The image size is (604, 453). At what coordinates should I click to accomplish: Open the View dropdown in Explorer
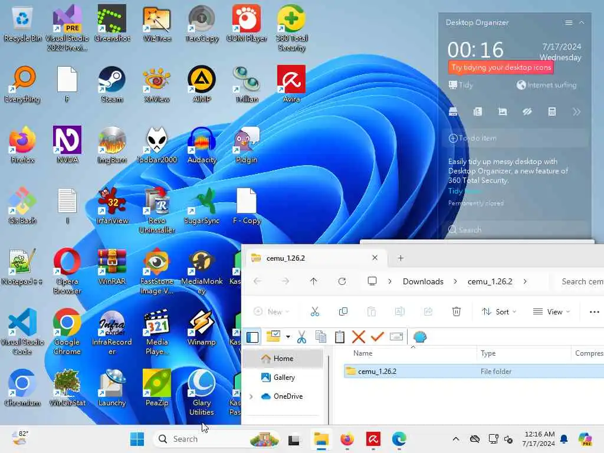click(x=551, y=311)
